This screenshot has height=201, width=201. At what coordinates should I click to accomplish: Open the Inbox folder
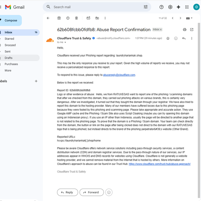point(20,32)
